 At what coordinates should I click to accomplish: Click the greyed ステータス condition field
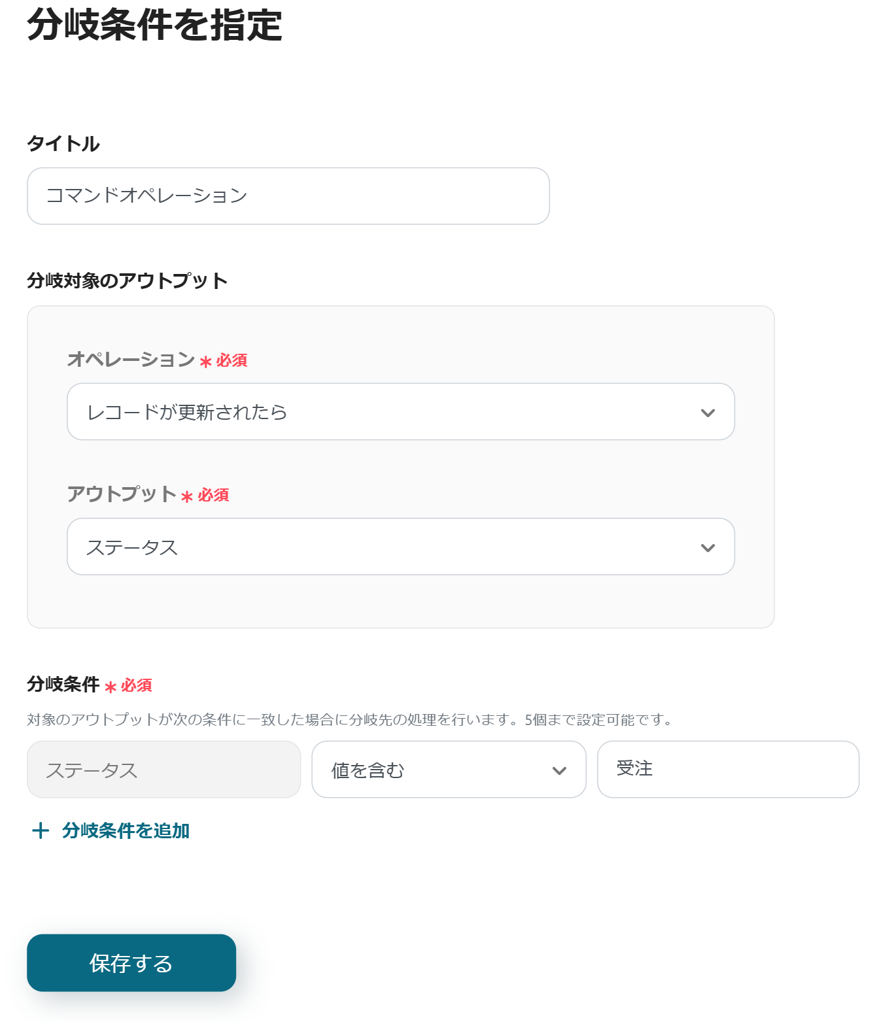[x=163, y=770]
